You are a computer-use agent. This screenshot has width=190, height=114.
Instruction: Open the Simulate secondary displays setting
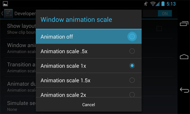(20, 106)
